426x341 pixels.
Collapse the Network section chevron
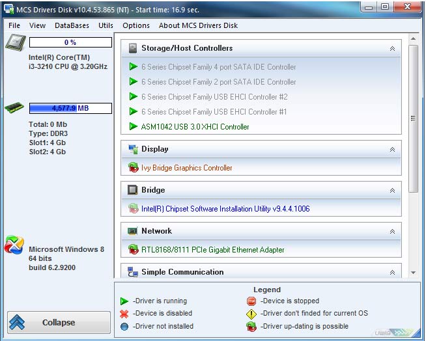point(392,232)
